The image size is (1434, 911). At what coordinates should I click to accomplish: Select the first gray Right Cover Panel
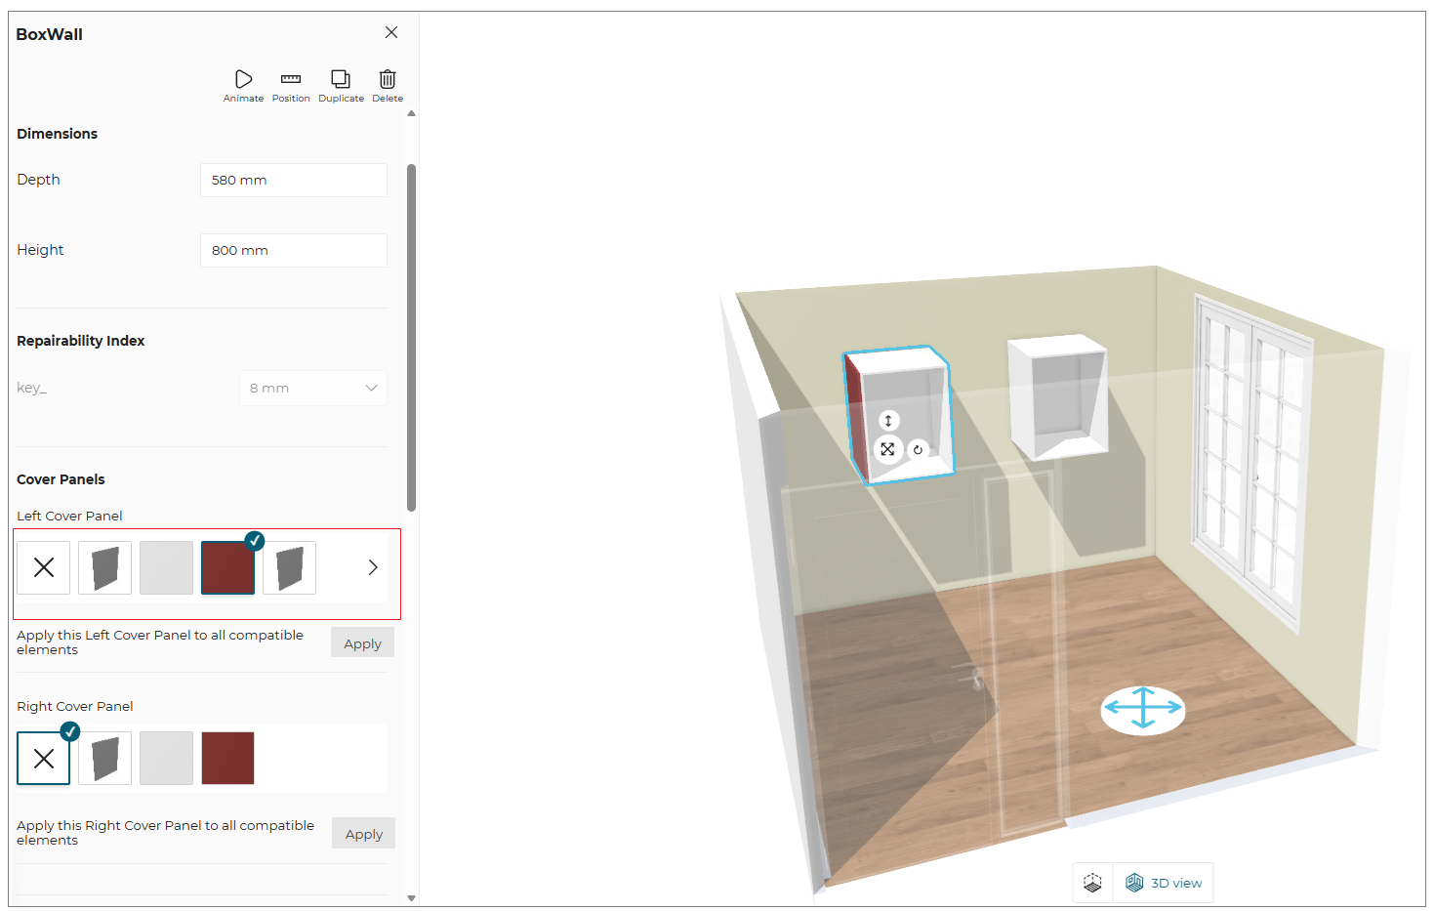105,758
